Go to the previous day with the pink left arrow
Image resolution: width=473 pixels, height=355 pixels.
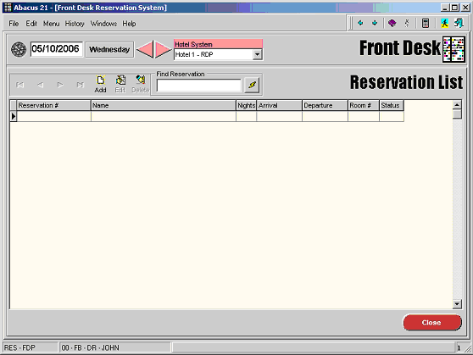(146, 49)
